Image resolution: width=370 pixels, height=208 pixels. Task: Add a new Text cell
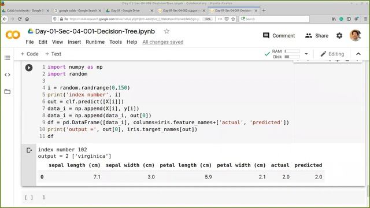click(53, 54)
